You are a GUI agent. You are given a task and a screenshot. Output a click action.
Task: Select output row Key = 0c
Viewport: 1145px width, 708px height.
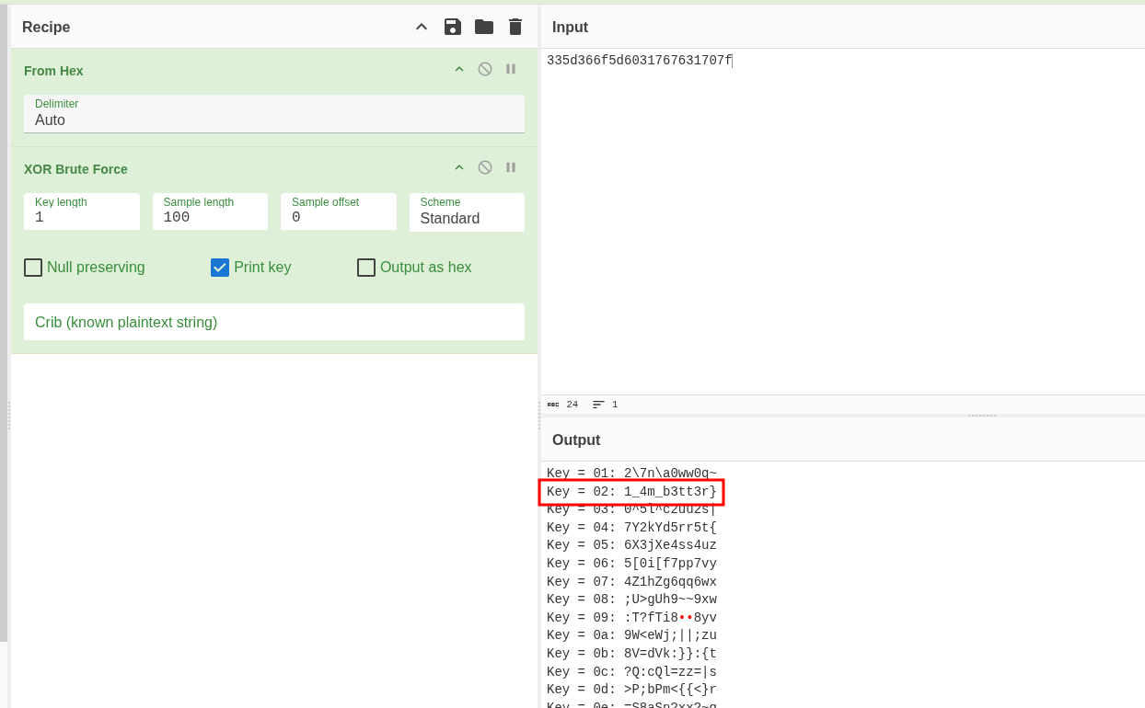click(631, 672)
